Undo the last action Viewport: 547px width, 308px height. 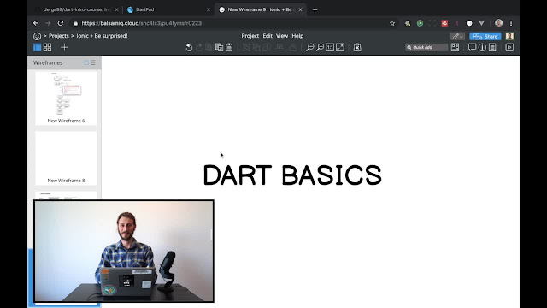[x=189, y=48]
